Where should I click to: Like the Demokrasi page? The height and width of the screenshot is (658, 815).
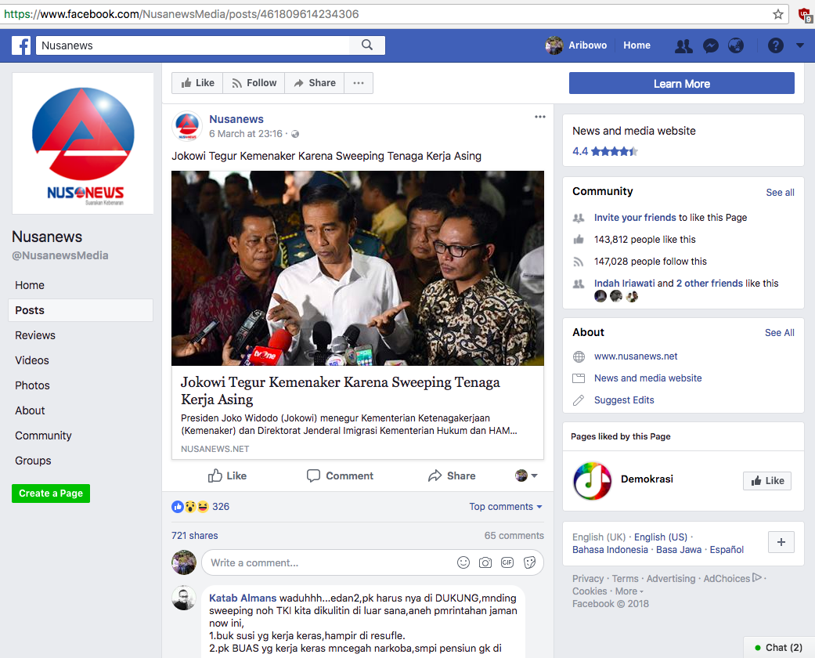767,481
